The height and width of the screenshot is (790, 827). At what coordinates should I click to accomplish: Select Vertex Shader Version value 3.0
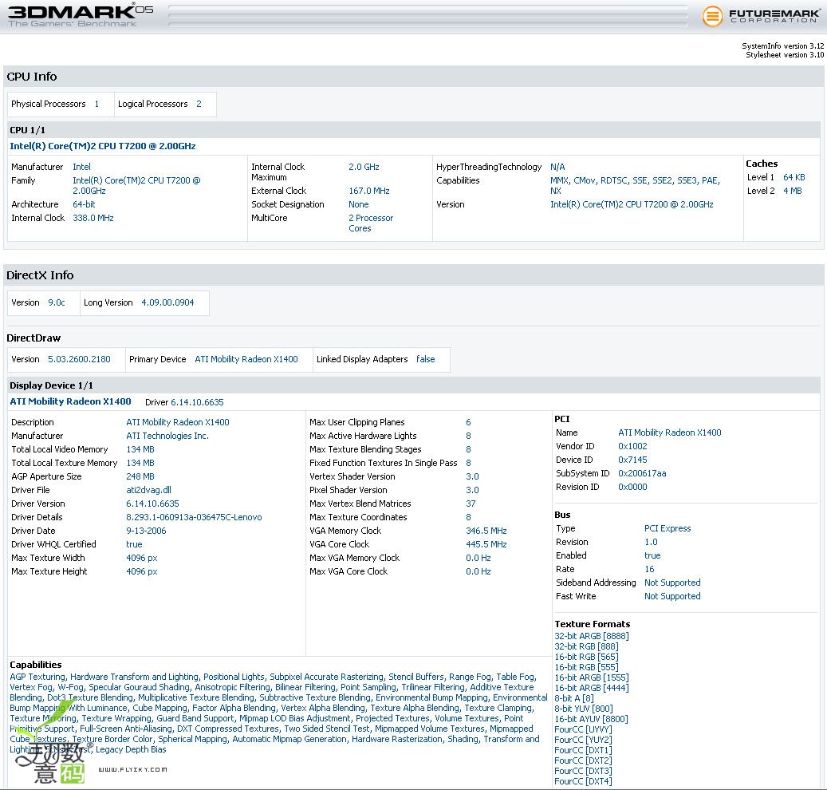[x=473, y=476]
